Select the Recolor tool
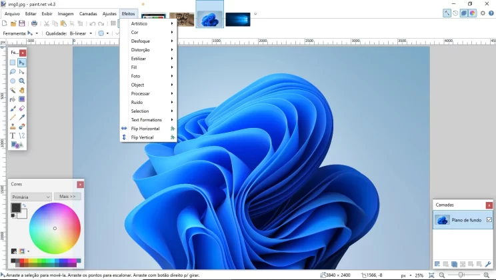The height and width of the screenshot is (280, 496). [21, 127]
